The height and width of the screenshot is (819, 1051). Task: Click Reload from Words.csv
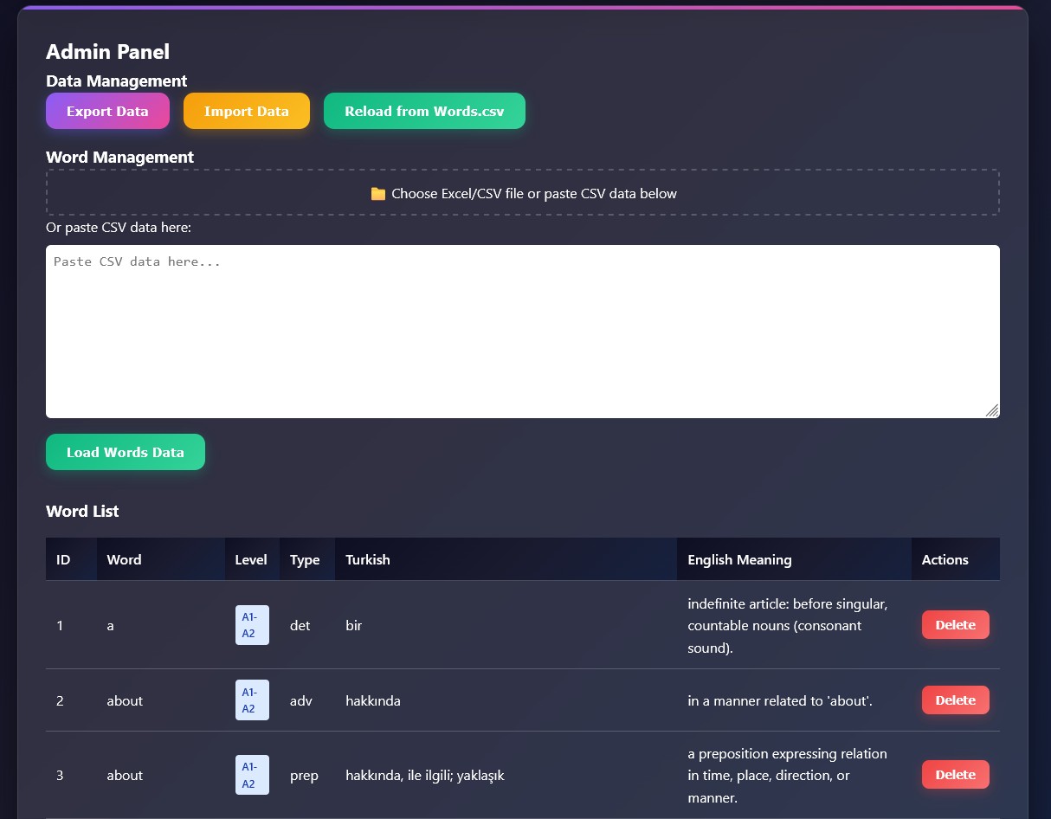(424, 111)
